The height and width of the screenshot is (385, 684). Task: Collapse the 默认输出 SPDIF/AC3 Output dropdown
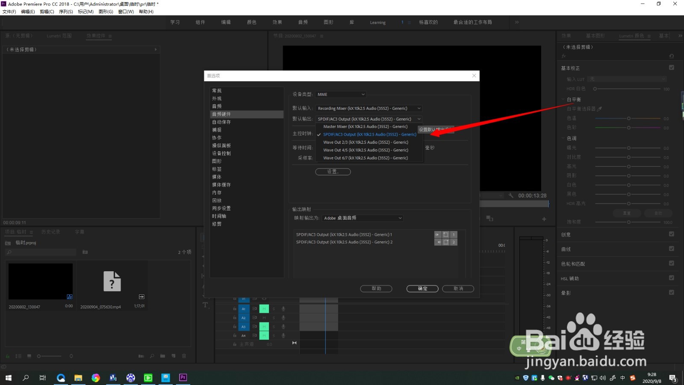pos(369,119)
